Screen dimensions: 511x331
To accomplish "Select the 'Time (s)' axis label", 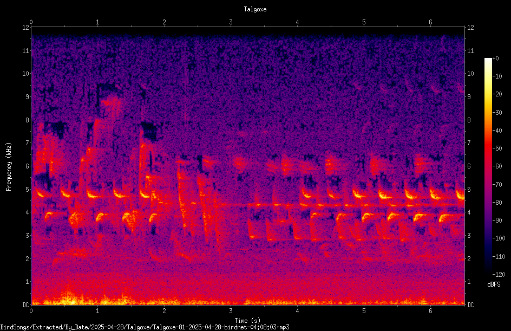I will [247, 321].
